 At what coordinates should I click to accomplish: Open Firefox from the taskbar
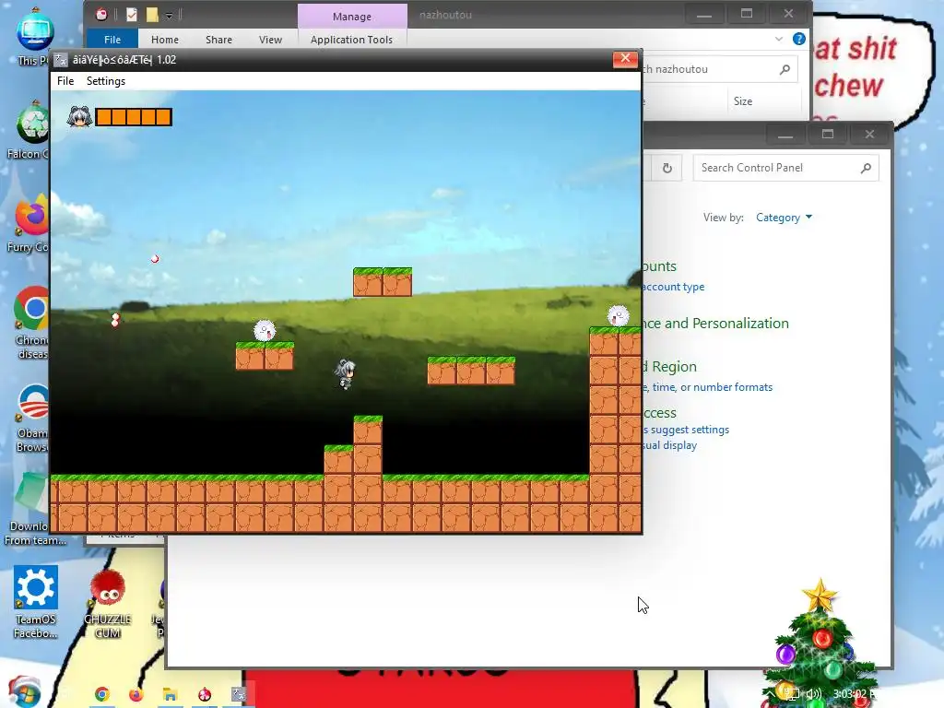click(x=136, y=695)
